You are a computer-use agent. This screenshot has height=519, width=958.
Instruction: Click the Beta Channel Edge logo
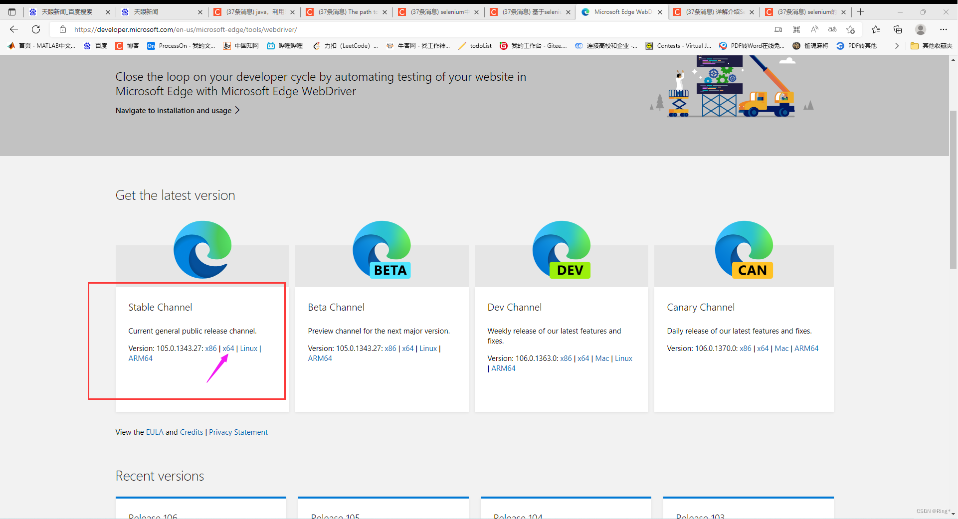click(x=382, y=250)
